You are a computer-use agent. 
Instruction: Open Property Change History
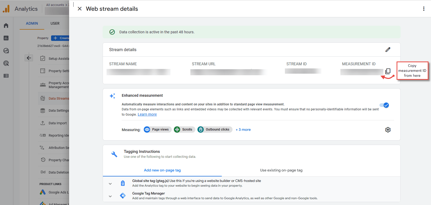pyautogui.click(x=59, y=160)
